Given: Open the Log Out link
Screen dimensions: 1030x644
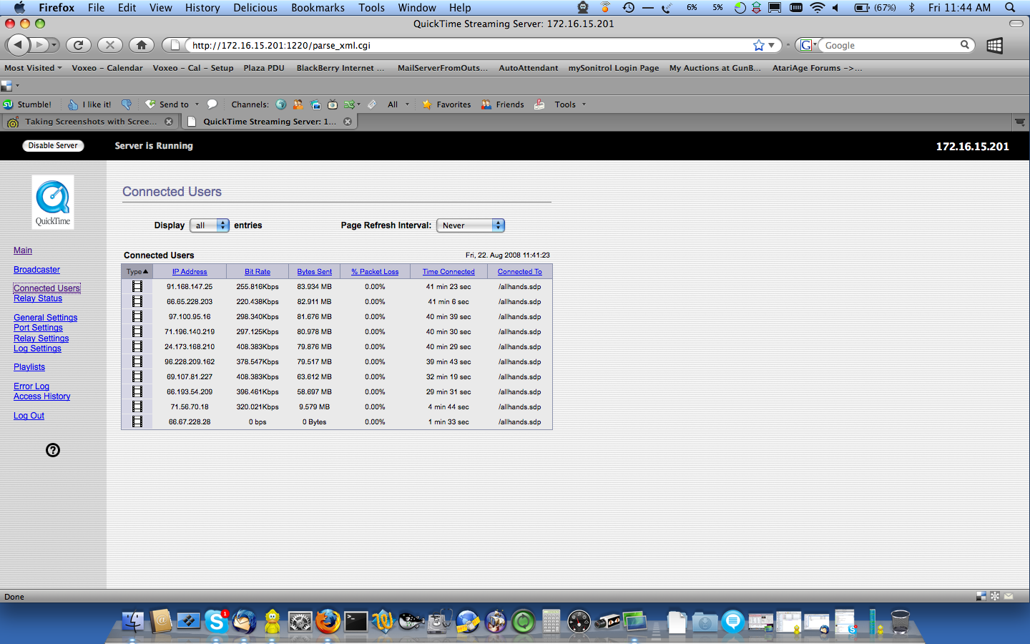Looking at the screenshot, I should 29,416.
